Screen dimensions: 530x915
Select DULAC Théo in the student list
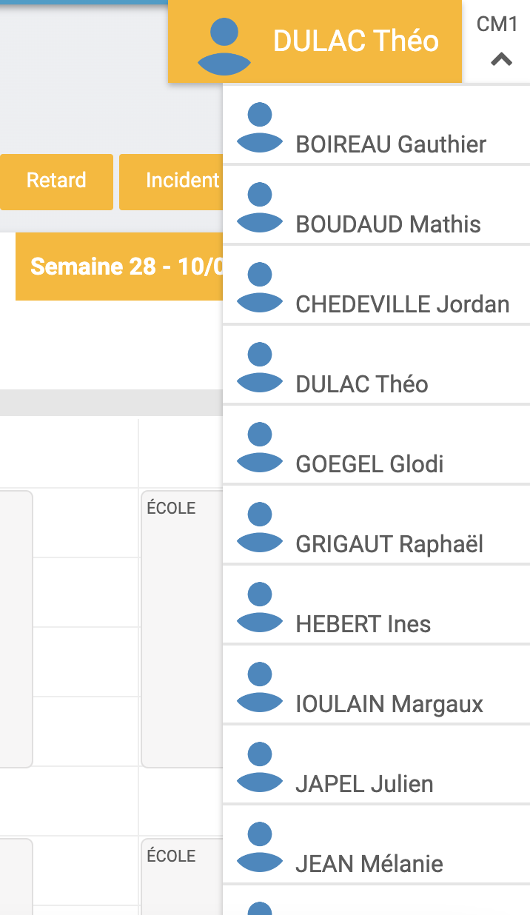pyautogui.click(x=376, y=365)
